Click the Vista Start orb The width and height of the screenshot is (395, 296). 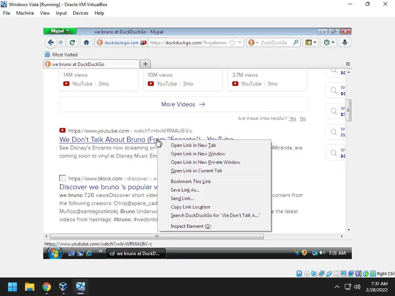[x=55, y=253]
